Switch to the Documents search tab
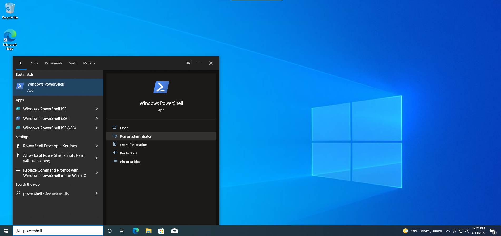This screenshot has width=501, height=236. pos(53,63)
